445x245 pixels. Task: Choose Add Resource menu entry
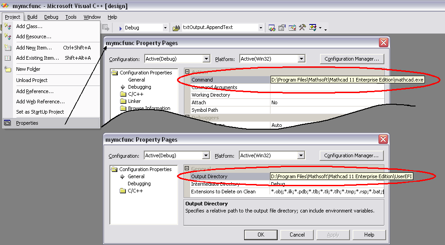tap(51, 37)
